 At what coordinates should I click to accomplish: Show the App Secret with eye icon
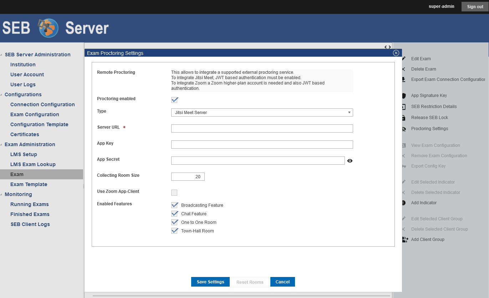point(350,161)
